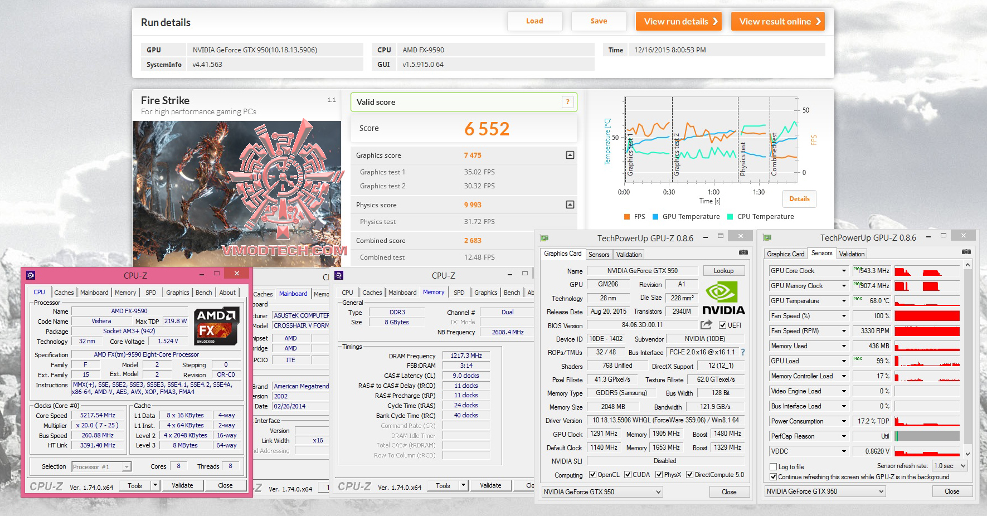987x516 pixels.
Task: Open the VDDC sensor dropdown
Action: point(844,451)
